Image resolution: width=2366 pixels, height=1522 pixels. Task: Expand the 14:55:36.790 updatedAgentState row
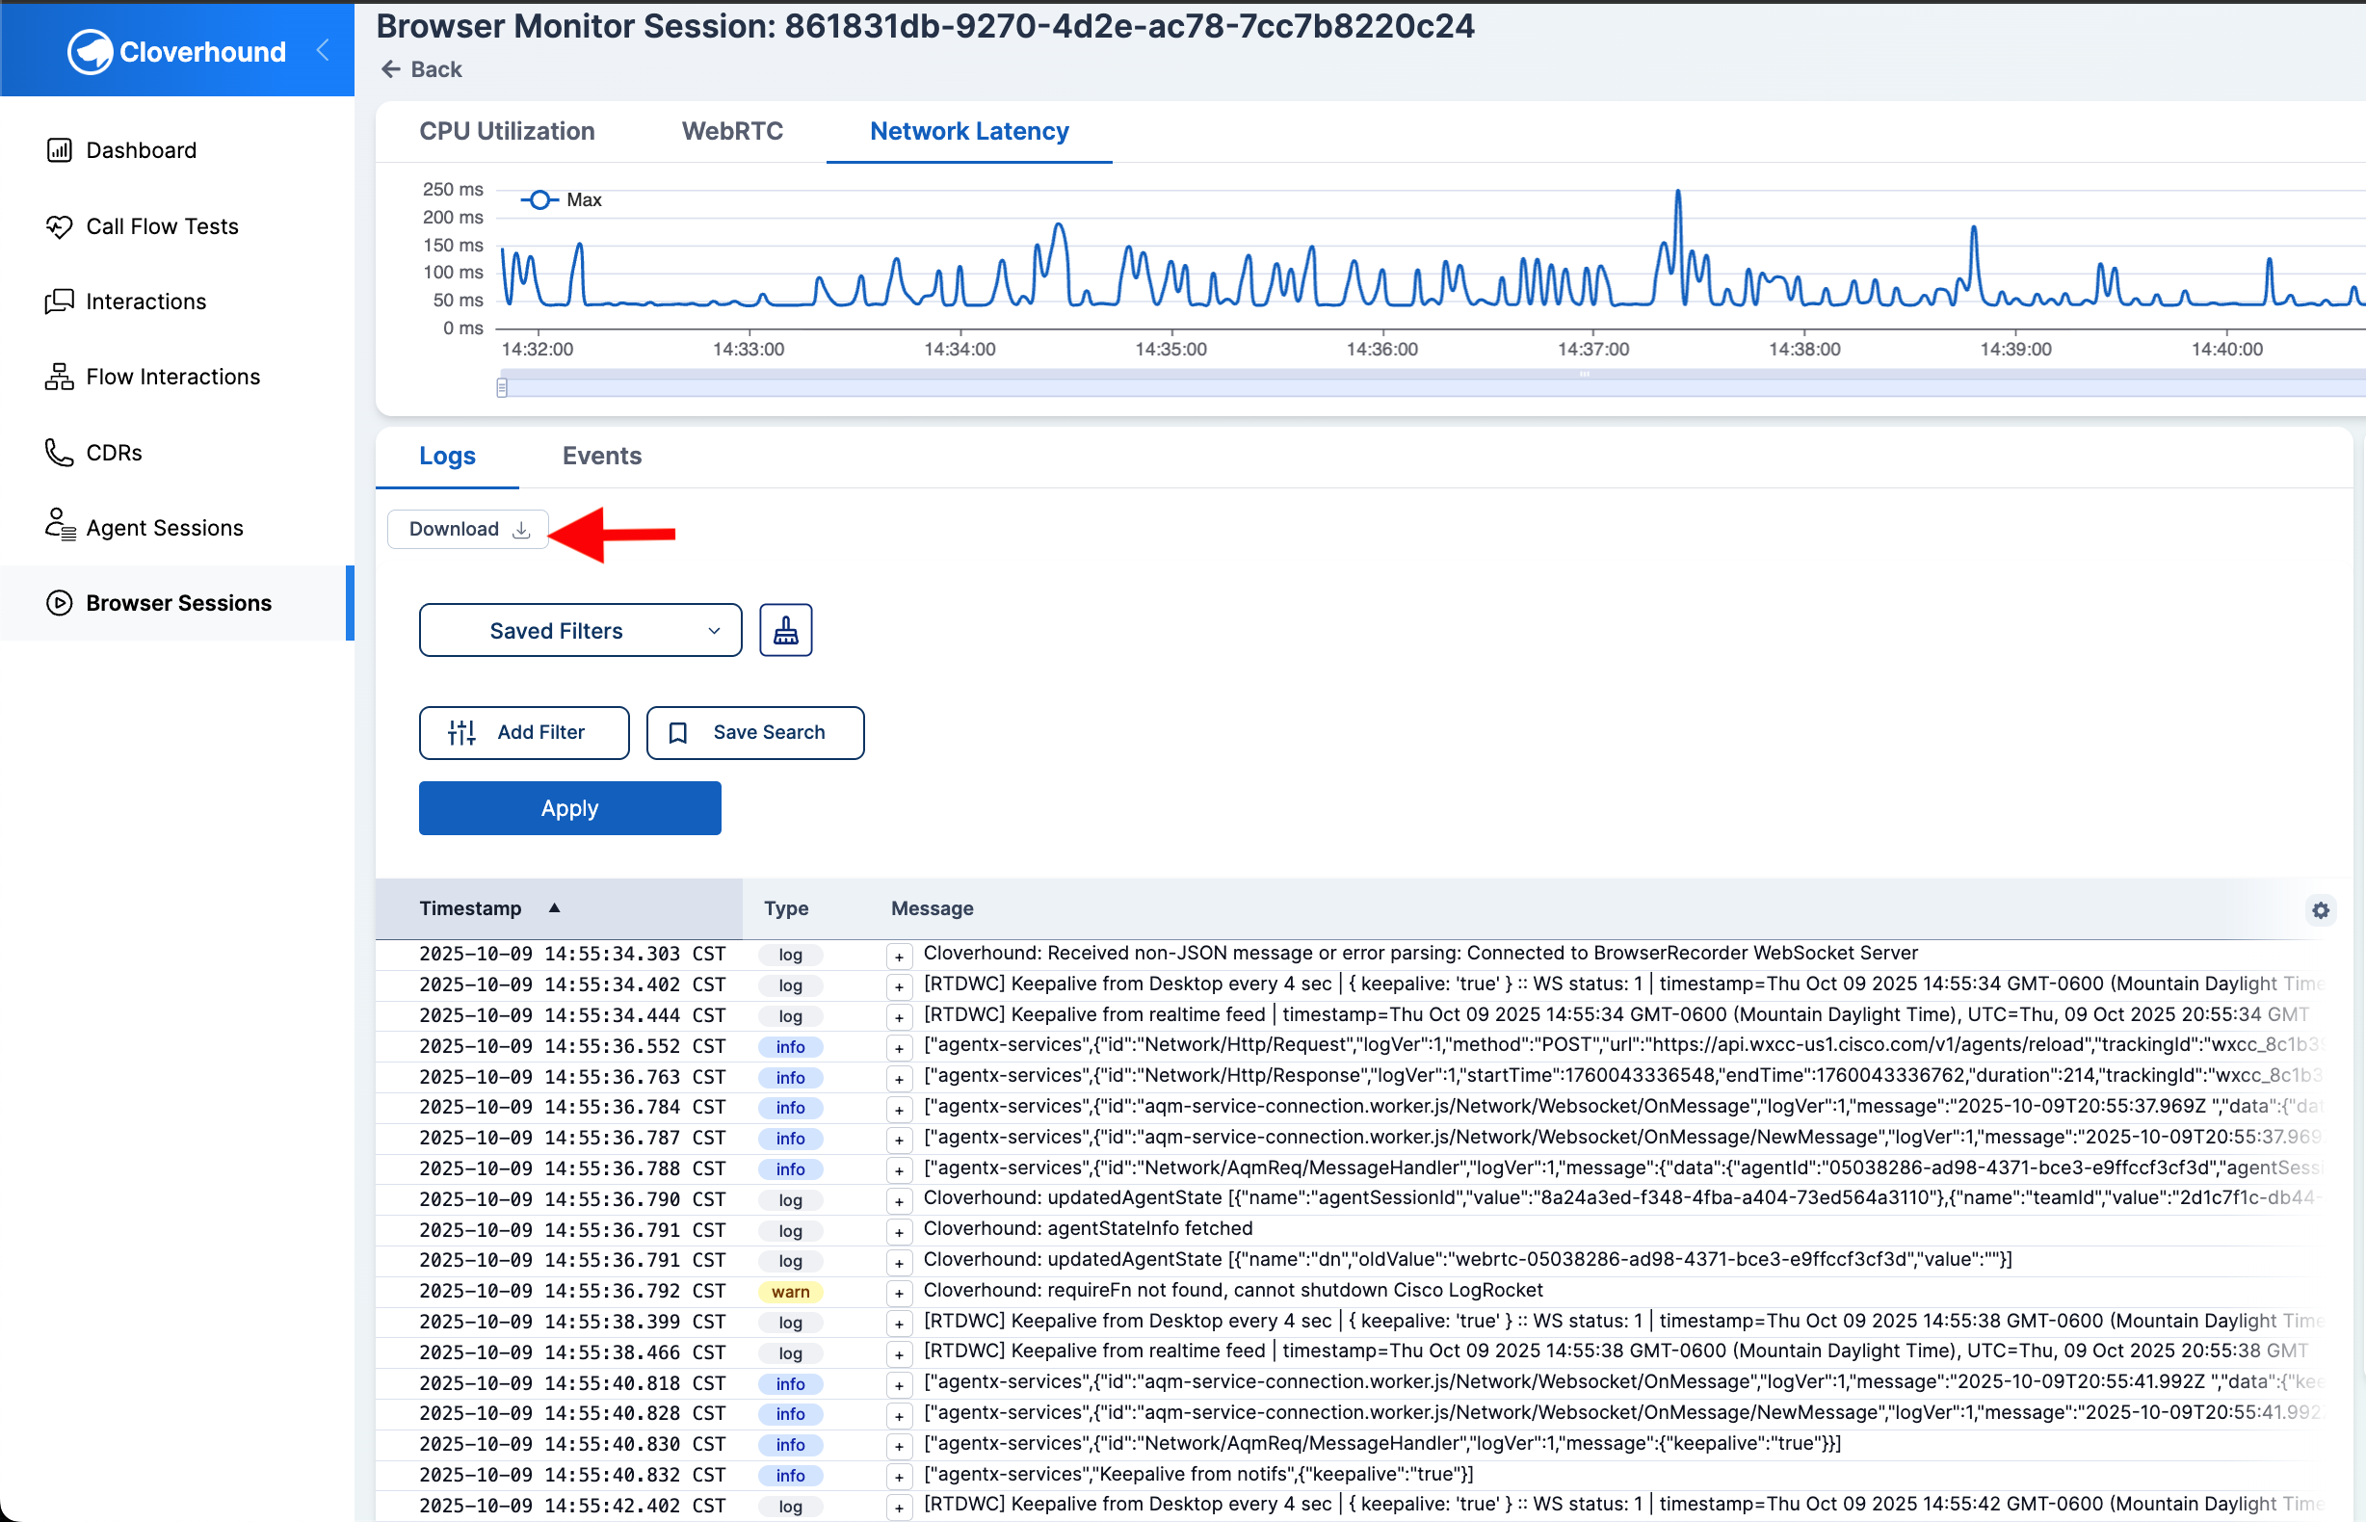pyautogui.click(x=899, y=1201)
